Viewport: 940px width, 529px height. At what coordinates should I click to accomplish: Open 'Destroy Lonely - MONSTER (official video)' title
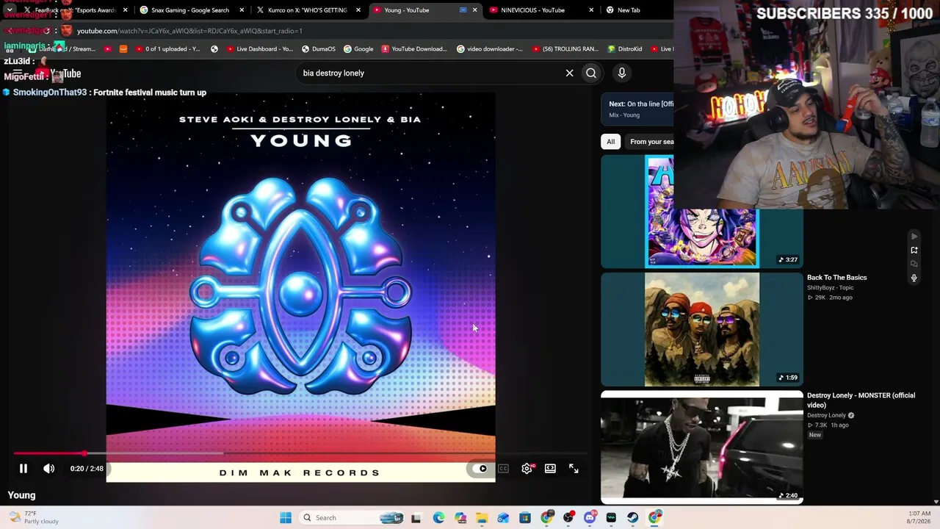pos(861,400)
